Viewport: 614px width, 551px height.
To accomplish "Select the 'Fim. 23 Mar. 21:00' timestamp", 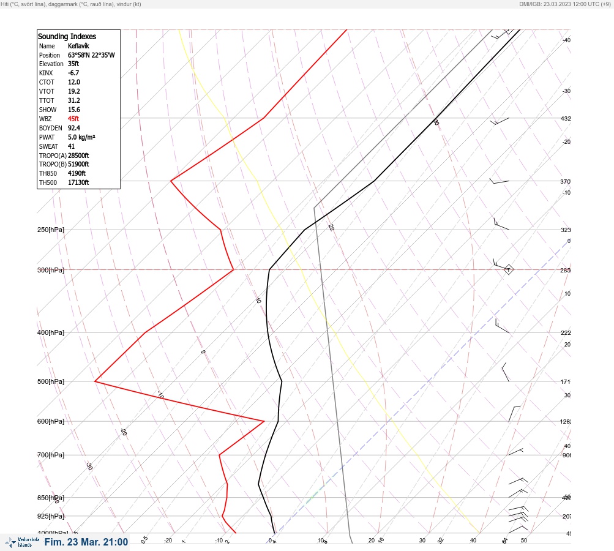I will (x=86, y=542).
